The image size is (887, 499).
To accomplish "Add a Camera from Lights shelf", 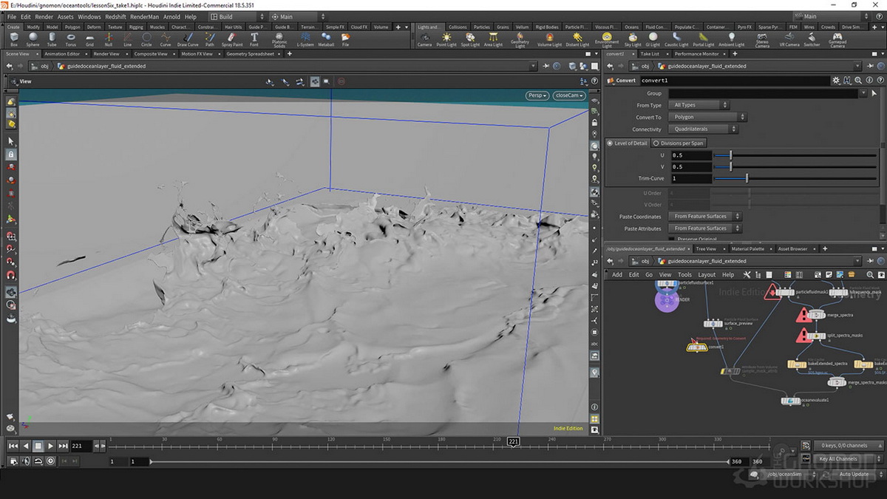I will click(x=424, y=39).
